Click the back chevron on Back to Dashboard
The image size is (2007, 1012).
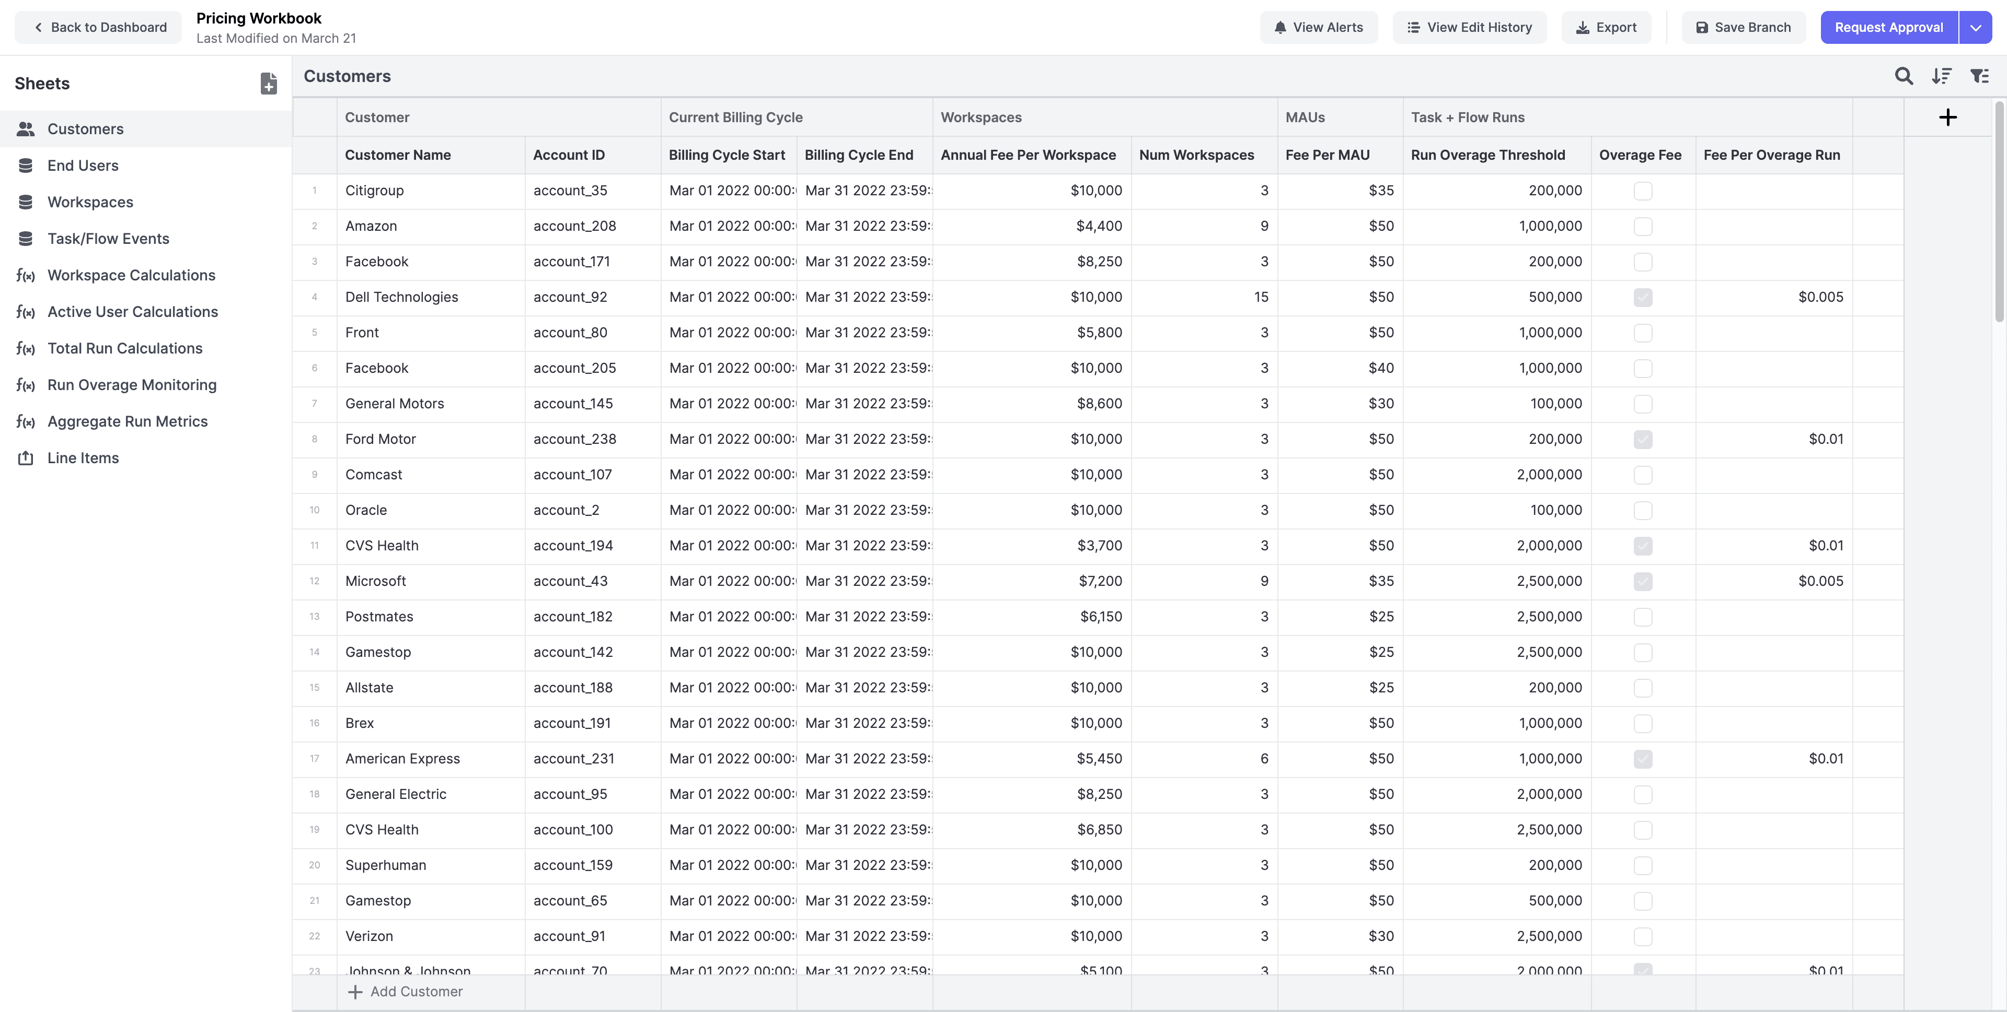pyautogui.click(x=38, y=27)
